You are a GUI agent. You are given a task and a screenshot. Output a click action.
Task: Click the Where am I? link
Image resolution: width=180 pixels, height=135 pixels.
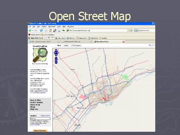point(45,115)
